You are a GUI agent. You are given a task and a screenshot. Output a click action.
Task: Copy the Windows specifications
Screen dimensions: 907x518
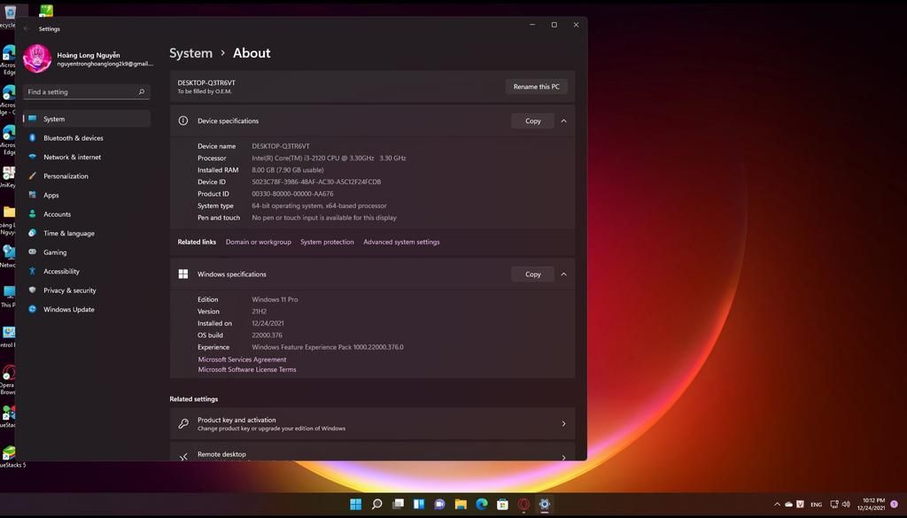(x=532, y=274)
